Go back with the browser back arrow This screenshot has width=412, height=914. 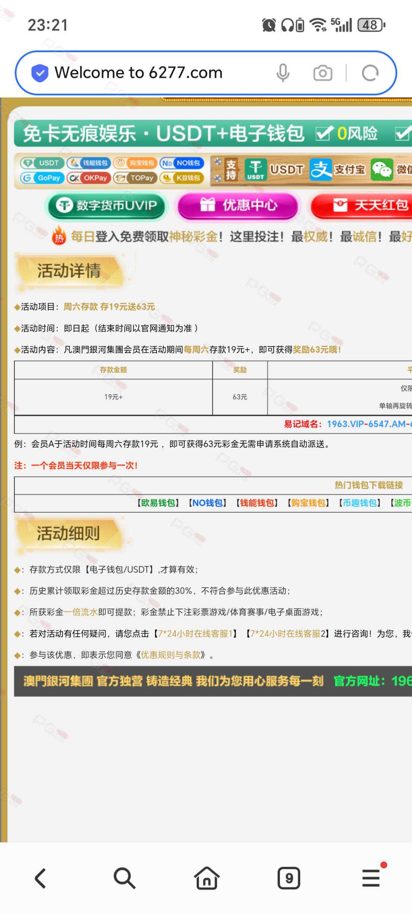41,878
